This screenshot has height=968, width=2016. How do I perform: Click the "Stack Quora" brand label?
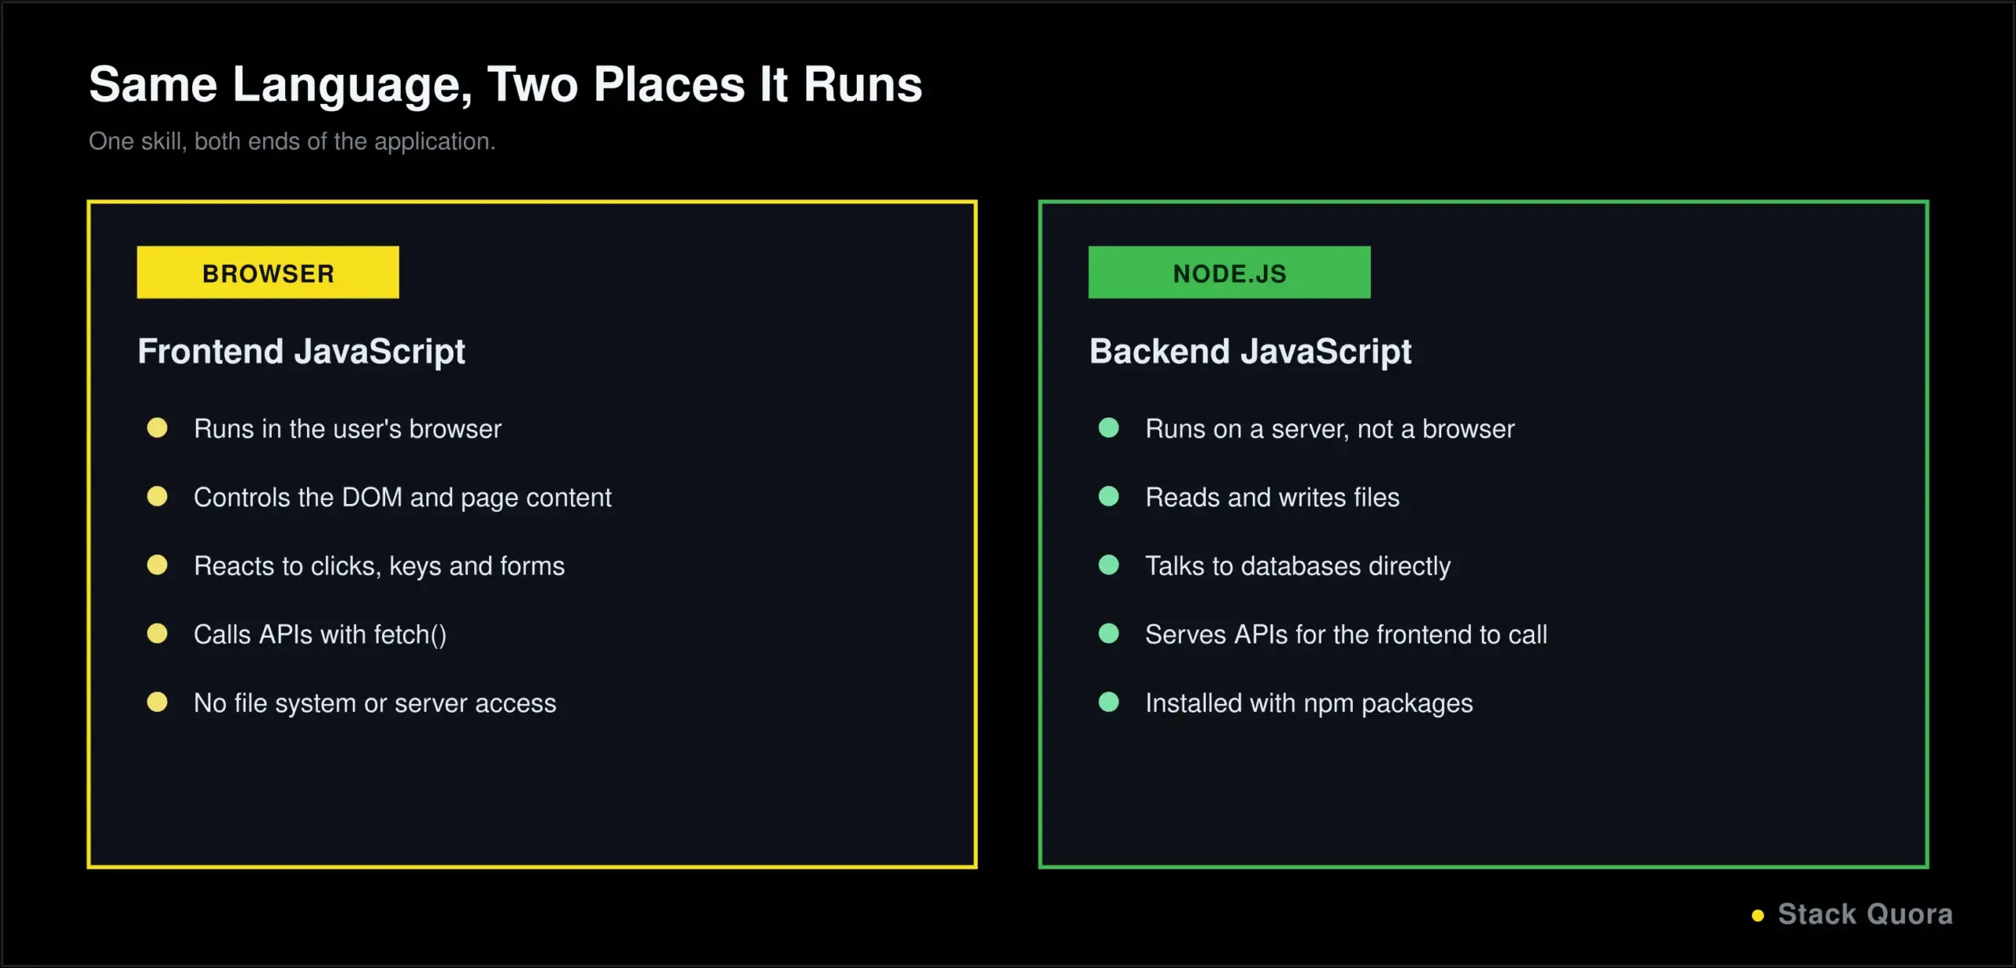[1865, 914]
